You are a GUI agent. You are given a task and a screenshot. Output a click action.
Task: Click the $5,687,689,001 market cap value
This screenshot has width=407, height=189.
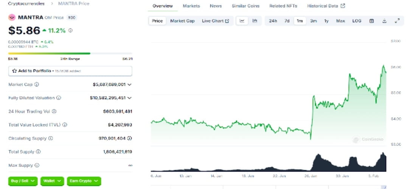click(109, 84)
